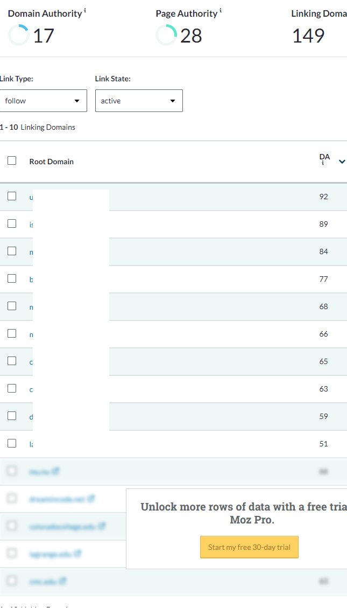
Task: Click the Domain Authority info icon
Action: point(85,10)
